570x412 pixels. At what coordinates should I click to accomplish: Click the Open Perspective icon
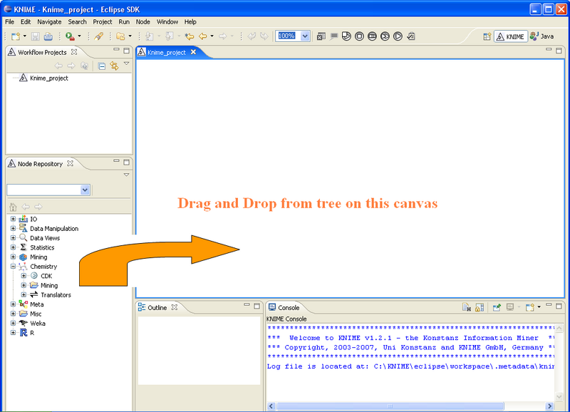tap(487, 36)
